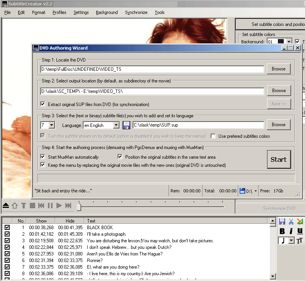This screenshot has height=281, width=305.
Task: Click the Start authoring button
Action: pos(279,159)
